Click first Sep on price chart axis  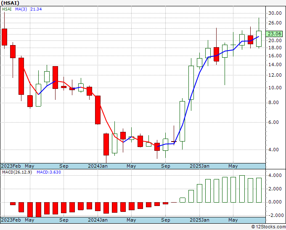click(x=64, y=166)
